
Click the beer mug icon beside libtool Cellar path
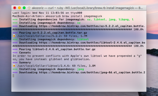point(14,66)
